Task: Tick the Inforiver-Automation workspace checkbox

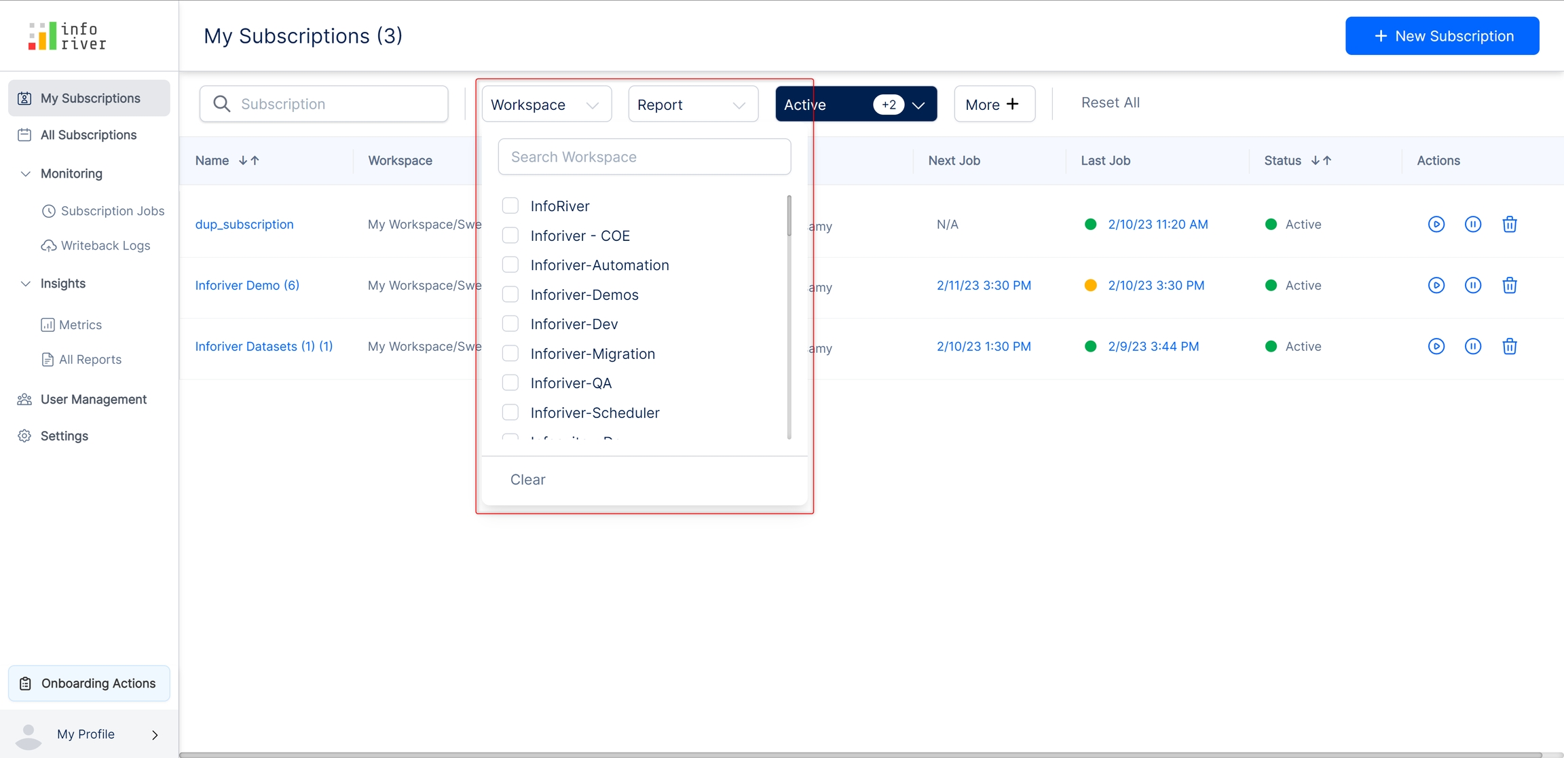Action: point(510,265)
